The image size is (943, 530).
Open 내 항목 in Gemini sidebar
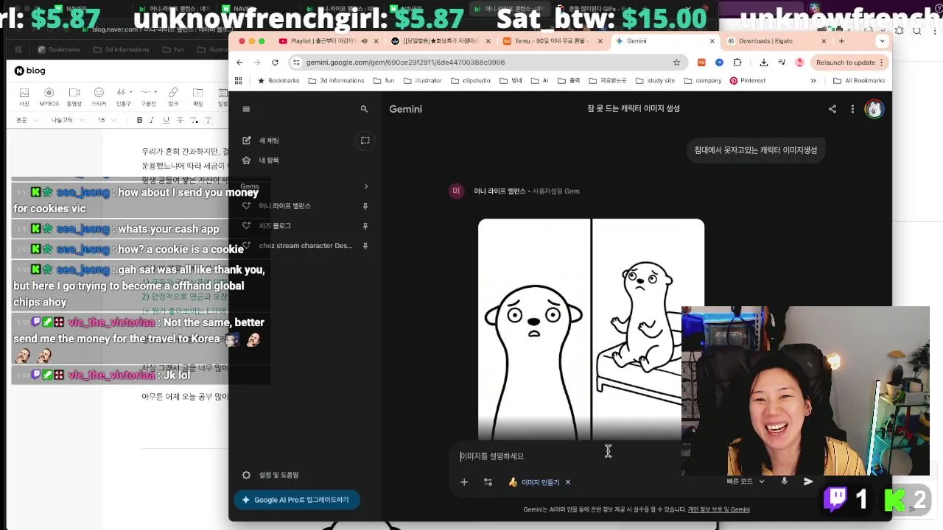click(x=269, y=160)
